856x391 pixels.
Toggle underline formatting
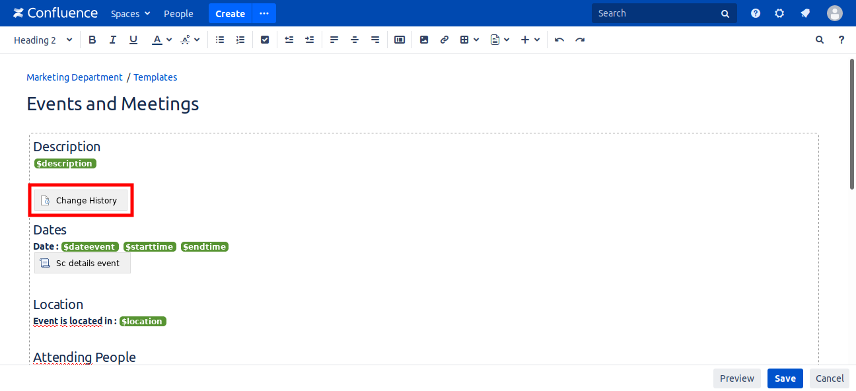133,40
